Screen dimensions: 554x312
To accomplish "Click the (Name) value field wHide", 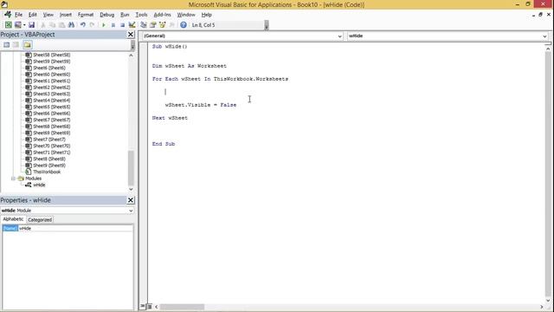I will coord(75,229).
